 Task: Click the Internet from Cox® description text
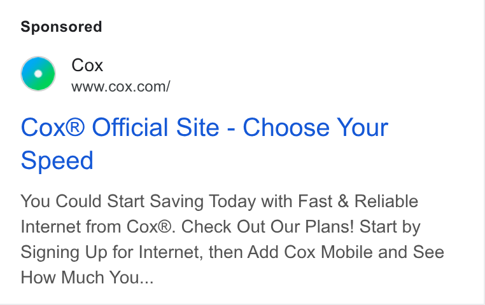[x=96, y=227]
